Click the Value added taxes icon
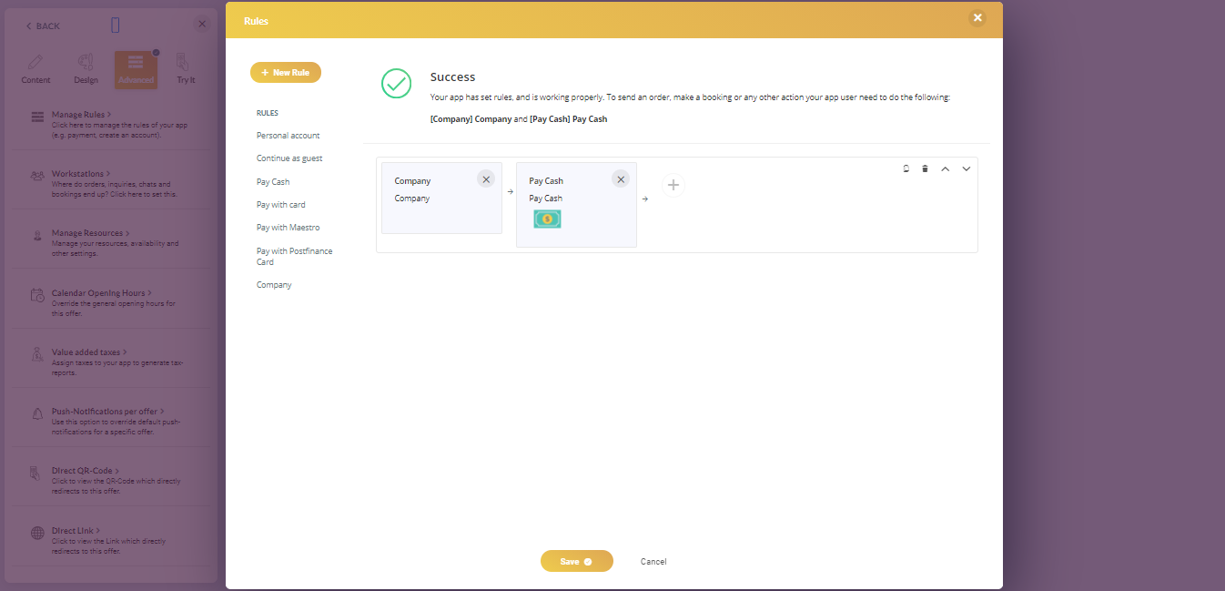The width and height of the screenshot is (1225, 591). [37, 354]
